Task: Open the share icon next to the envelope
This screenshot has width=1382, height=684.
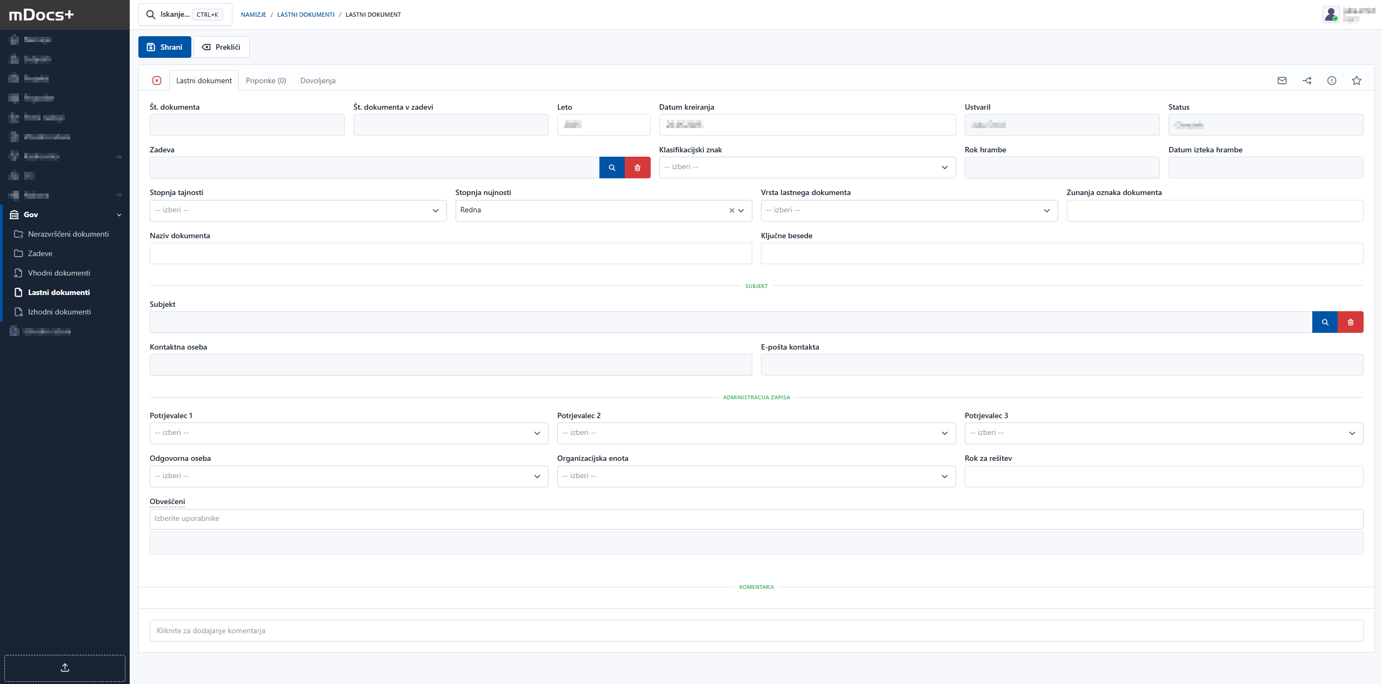Action: click(x=1307, y=80)
